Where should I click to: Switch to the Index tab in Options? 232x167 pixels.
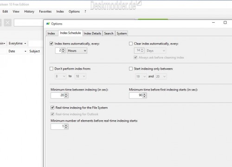click(x=51, y=33)
